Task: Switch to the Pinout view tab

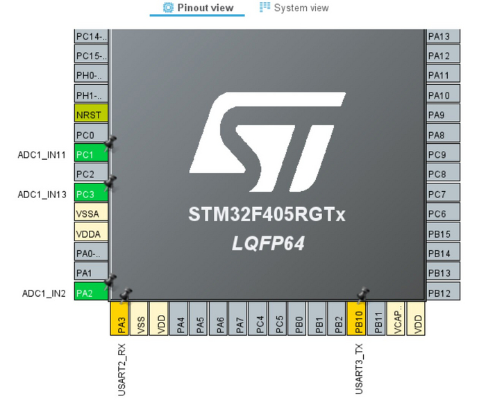Action: [197, 8]
